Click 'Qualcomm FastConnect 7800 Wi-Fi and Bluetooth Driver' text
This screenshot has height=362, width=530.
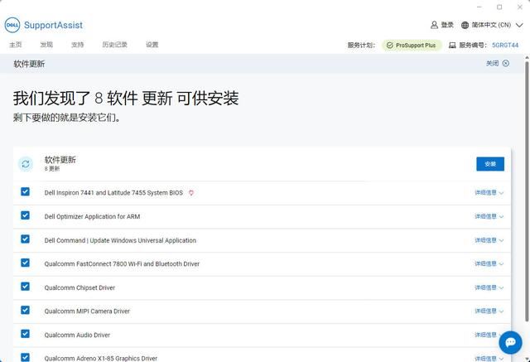[122, 263]
